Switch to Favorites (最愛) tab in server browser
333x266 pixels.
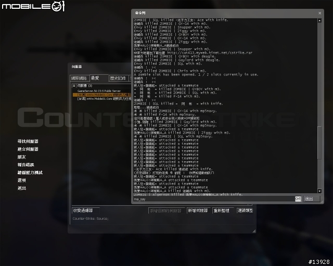(x=99, y=78)
